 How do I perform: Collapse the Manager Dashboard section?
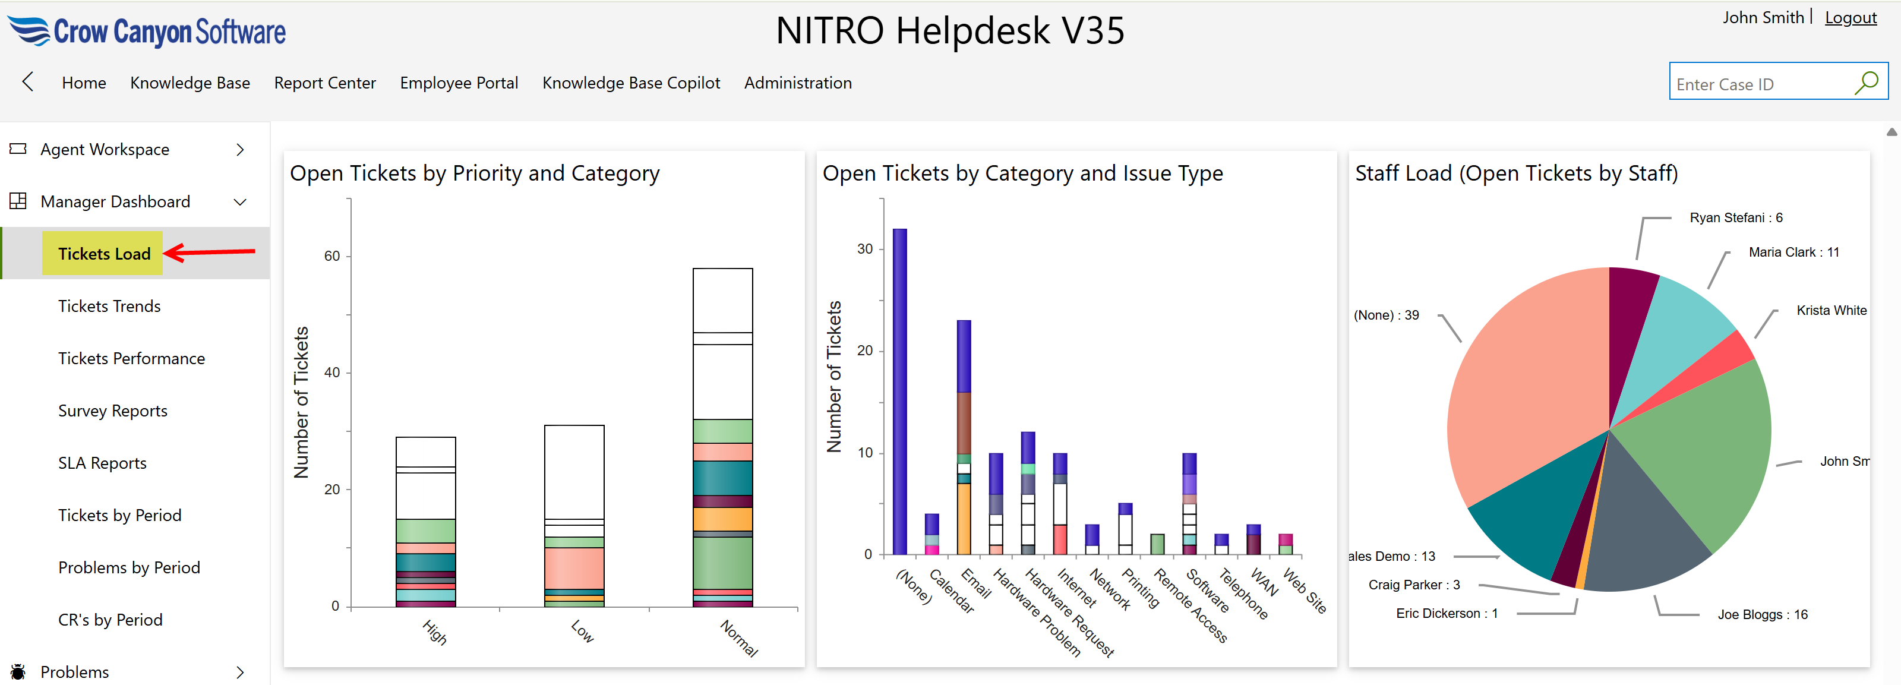point(240,201)
